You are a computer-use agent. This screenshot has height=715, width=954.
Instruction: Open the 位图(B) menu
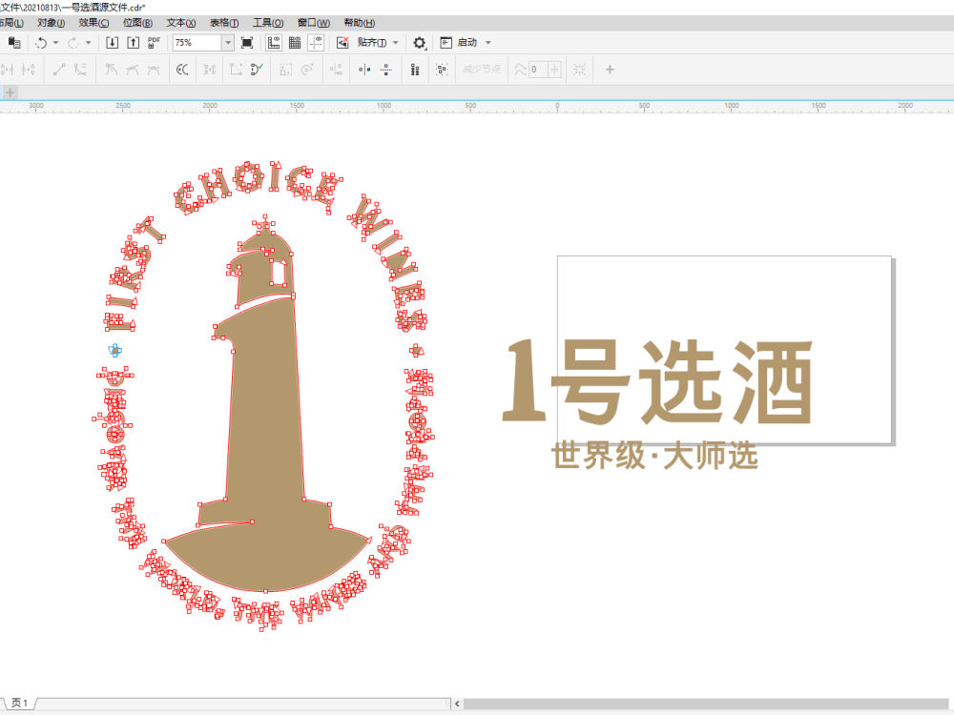(137, 23)
